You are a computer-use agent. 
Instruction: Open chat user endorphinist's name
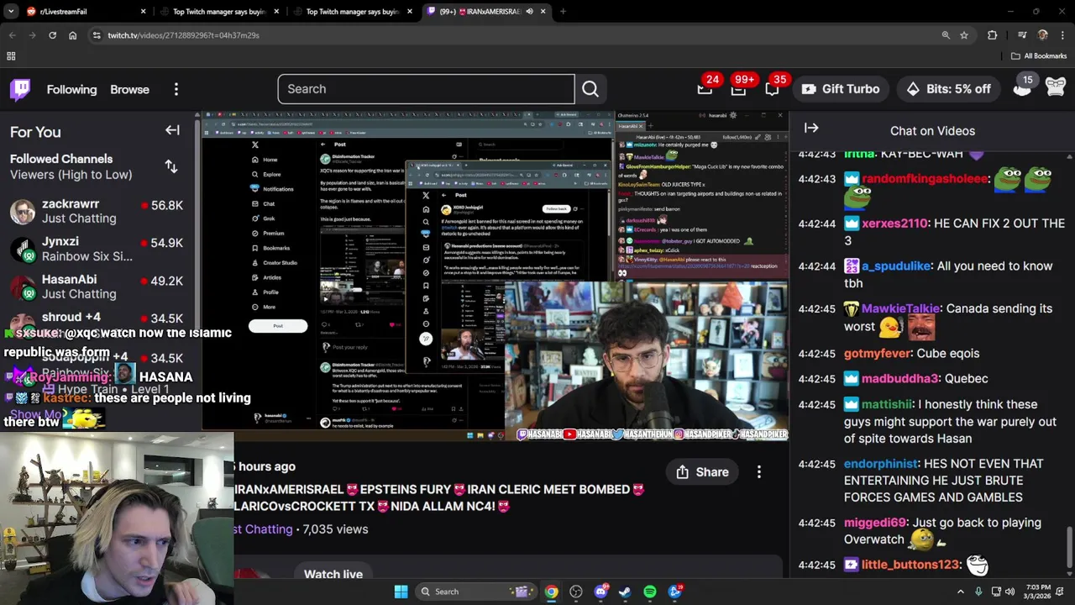(881, 464)
